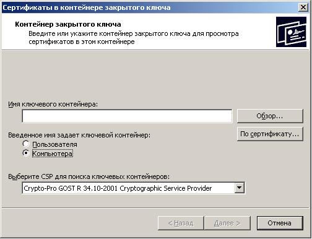Click the certificates icon in the header
The width and height of the screenshot is (312, 239).
click(x=291, y=32)
